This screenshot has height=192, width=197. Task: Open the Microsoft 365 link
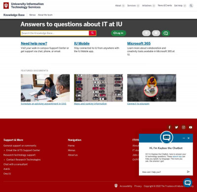[139, 43]
